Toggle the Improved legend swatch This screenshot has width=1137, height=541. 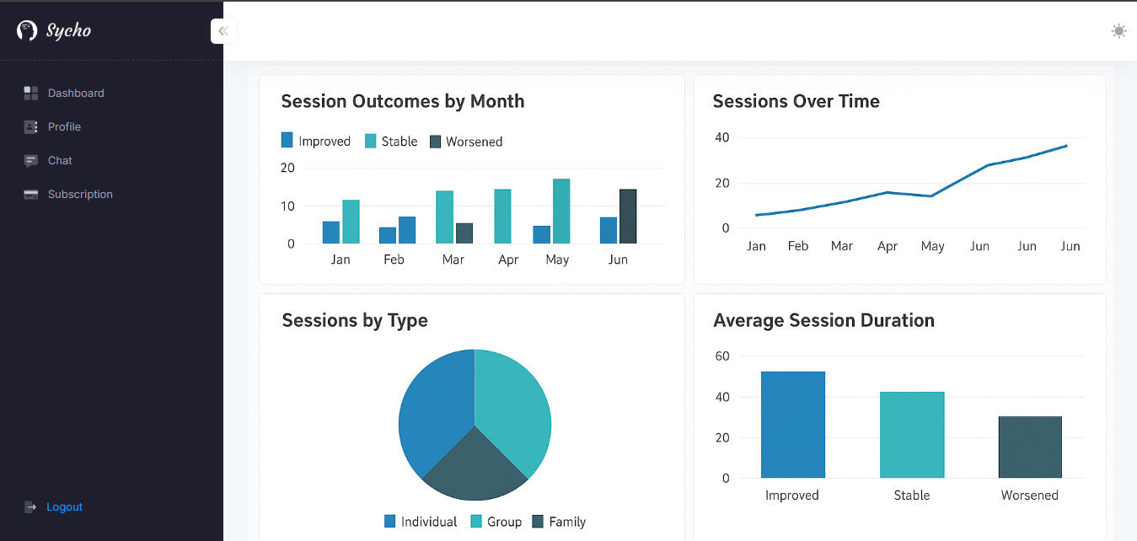point(287,141)
